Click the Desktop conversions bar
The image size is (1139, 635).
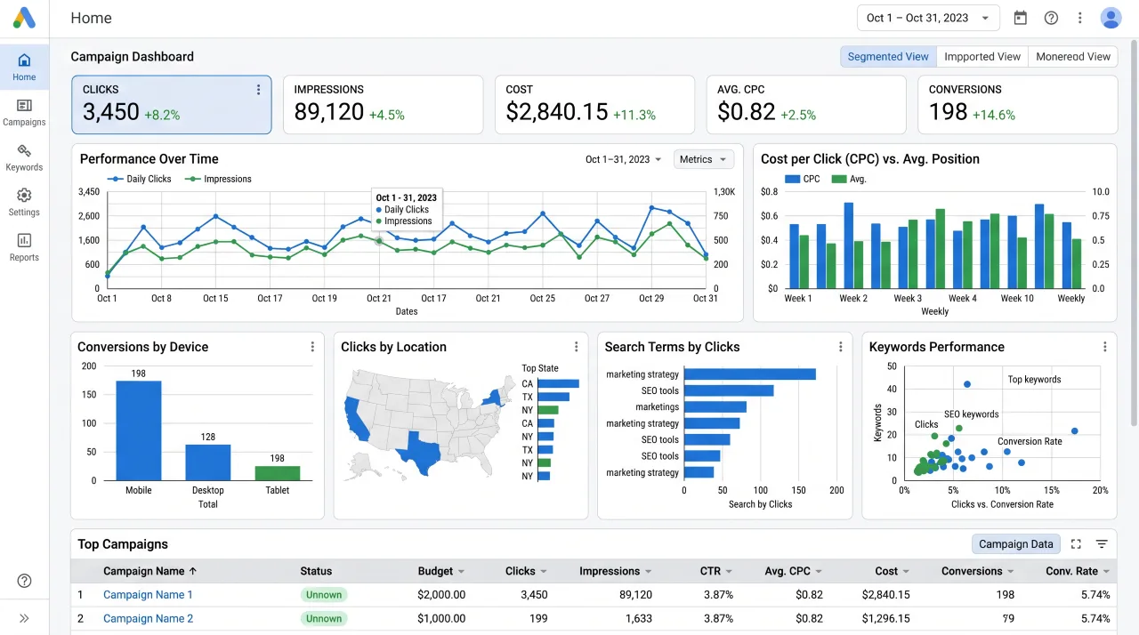click(207, 462)
